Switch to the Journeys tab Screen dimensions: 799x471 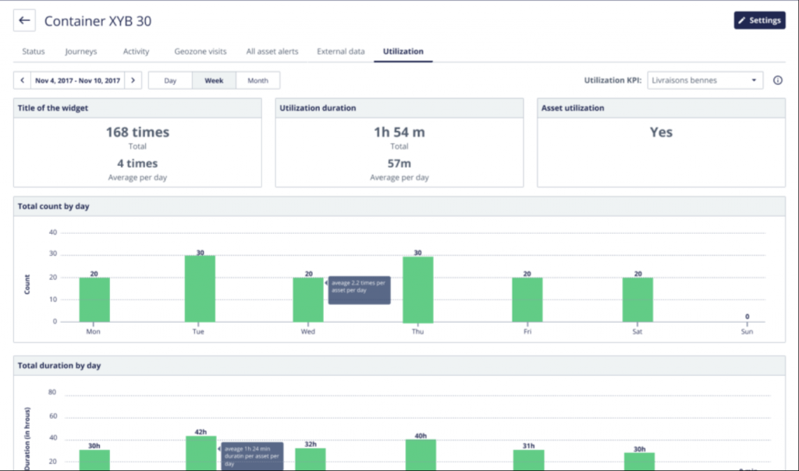pos(80,51)
